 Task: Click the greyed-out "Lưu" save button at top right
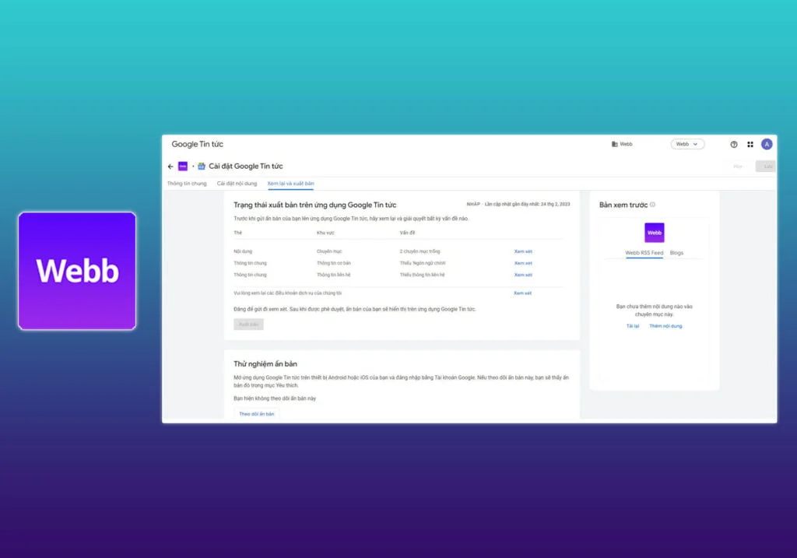766,167
